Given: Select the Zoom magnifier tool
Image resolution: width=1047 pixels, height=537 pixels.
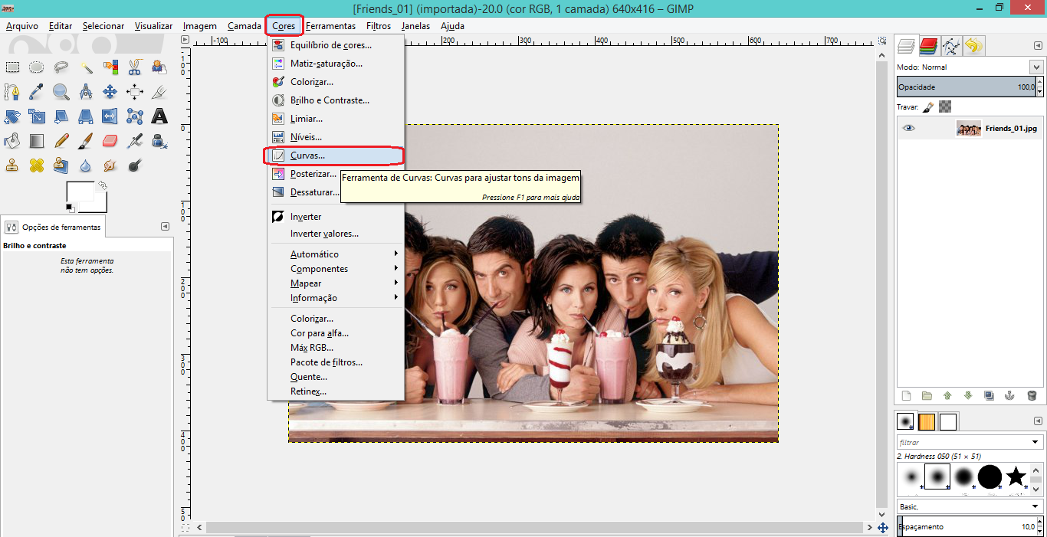Looking at the screenshot, I should point(61,92).
